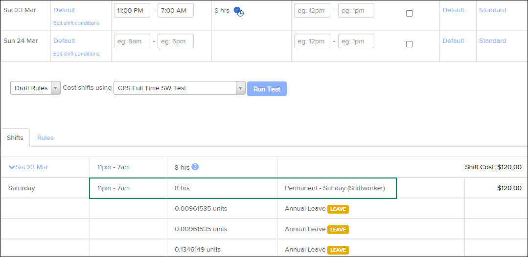Collapse the Sat 23 Mar shift row
This screenshot has height=257, width=528.
[x=12, y=167]
